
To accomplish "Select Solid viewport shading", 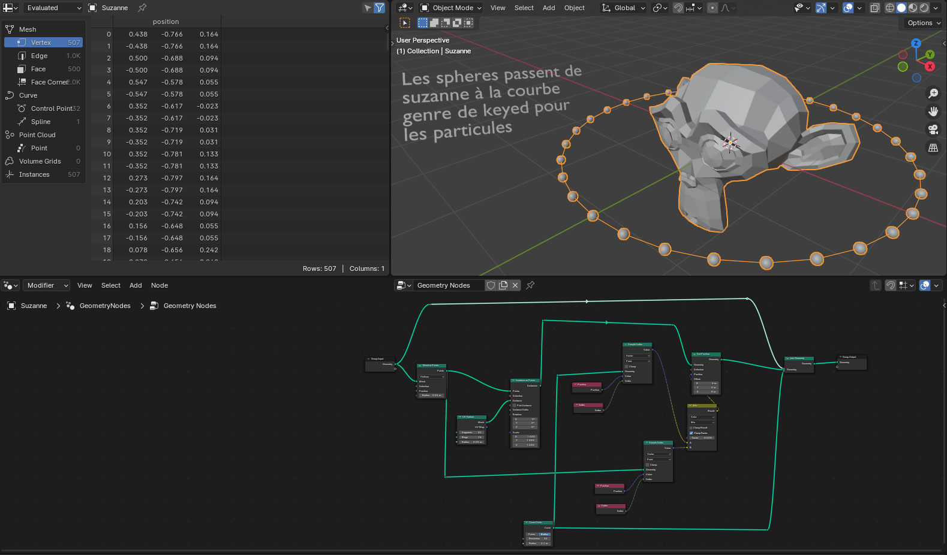I will (901, 8).
